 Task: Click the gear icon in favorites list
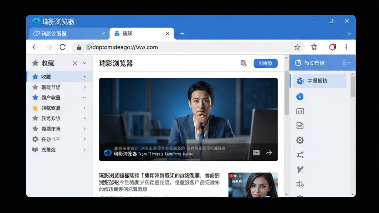tap(35, 139)
